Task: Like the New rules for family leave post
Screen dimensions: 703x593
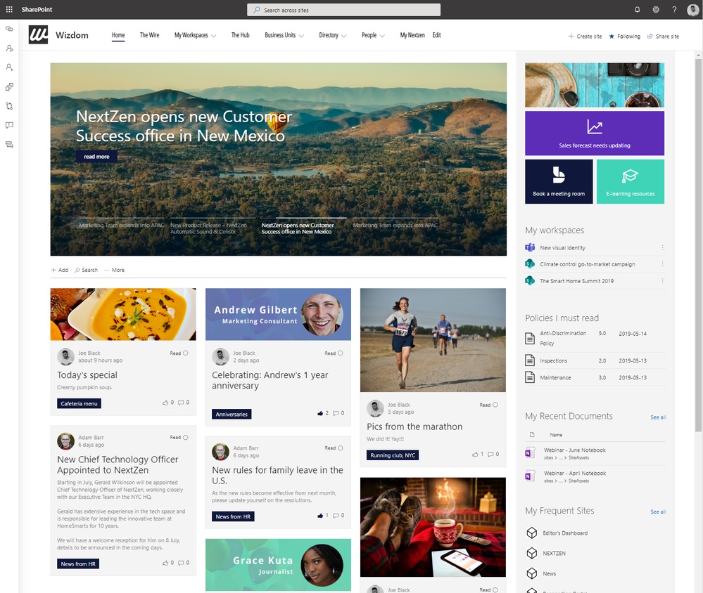Action: point(320,516)
